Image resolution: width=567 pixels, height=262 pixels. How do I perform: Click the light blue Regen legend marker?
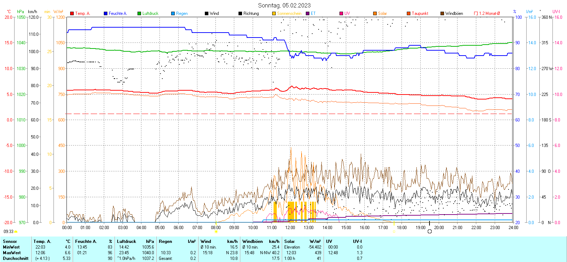point(173,13)
